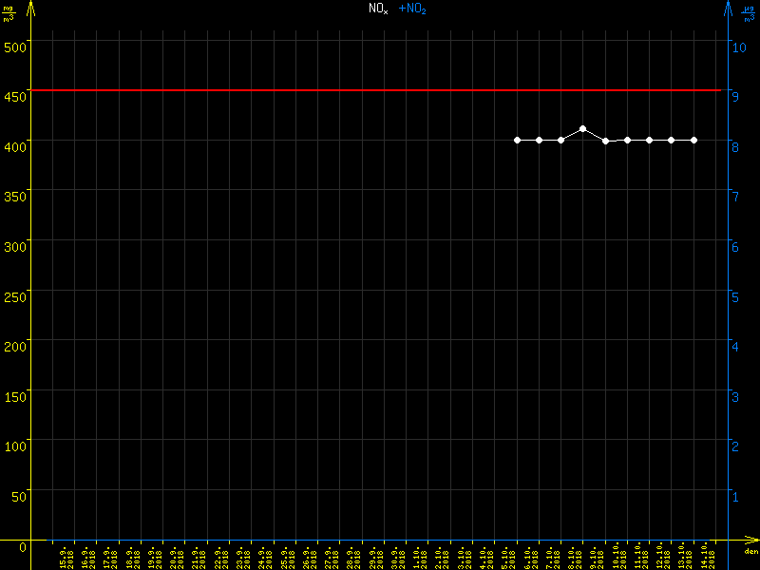Click the 500 value on left axis
The height and width of the screenshot is (570, 760).
(15, 45)
